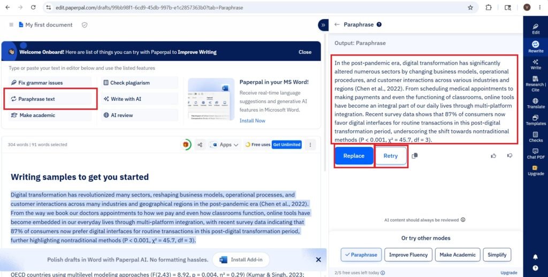Click the site info icon in address bar
The width and height of the screenshot is (548, 277).
click(49, 7)
